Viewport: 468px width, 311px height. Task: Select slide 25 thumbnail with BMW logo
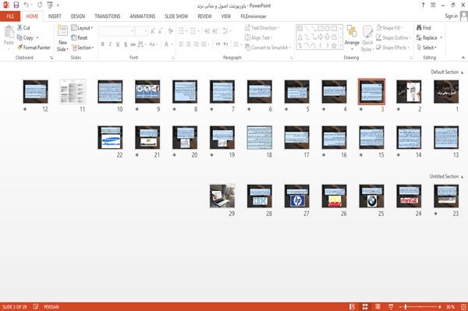[371, 196]
